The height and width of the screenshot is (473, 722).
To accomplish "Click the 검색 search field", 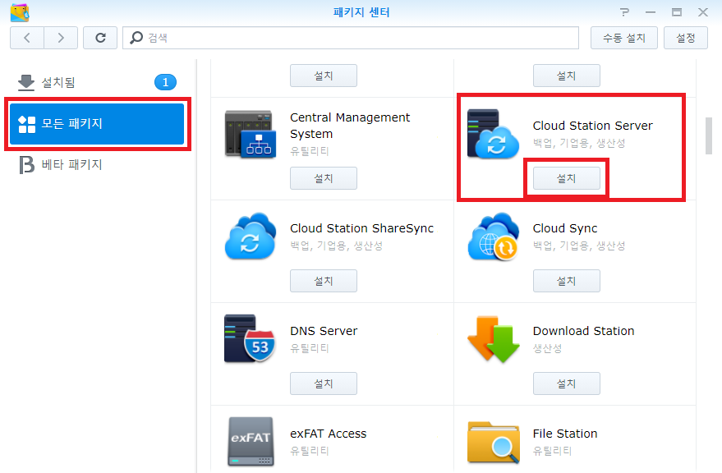I will pyautogui.click(x=351, y=38).
